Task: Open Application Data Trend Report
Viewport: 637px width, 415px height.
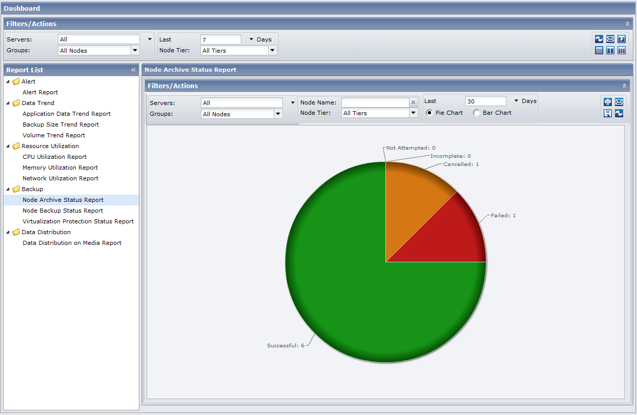Action: (x=67, y=114)
